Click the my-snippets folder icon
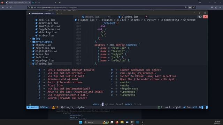 click(x=33, y=42)
